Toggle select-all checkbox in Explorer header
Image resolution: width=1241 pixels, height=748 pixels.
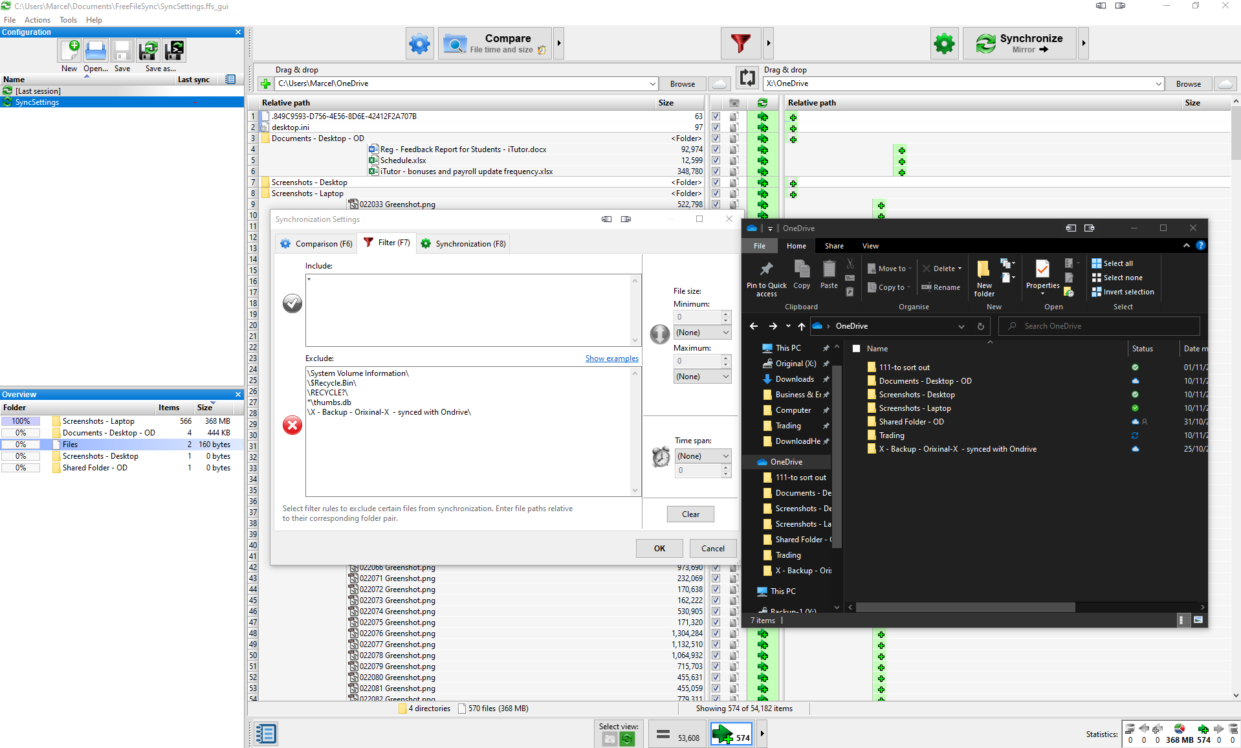pyautogui.click(x=857, y=349)
